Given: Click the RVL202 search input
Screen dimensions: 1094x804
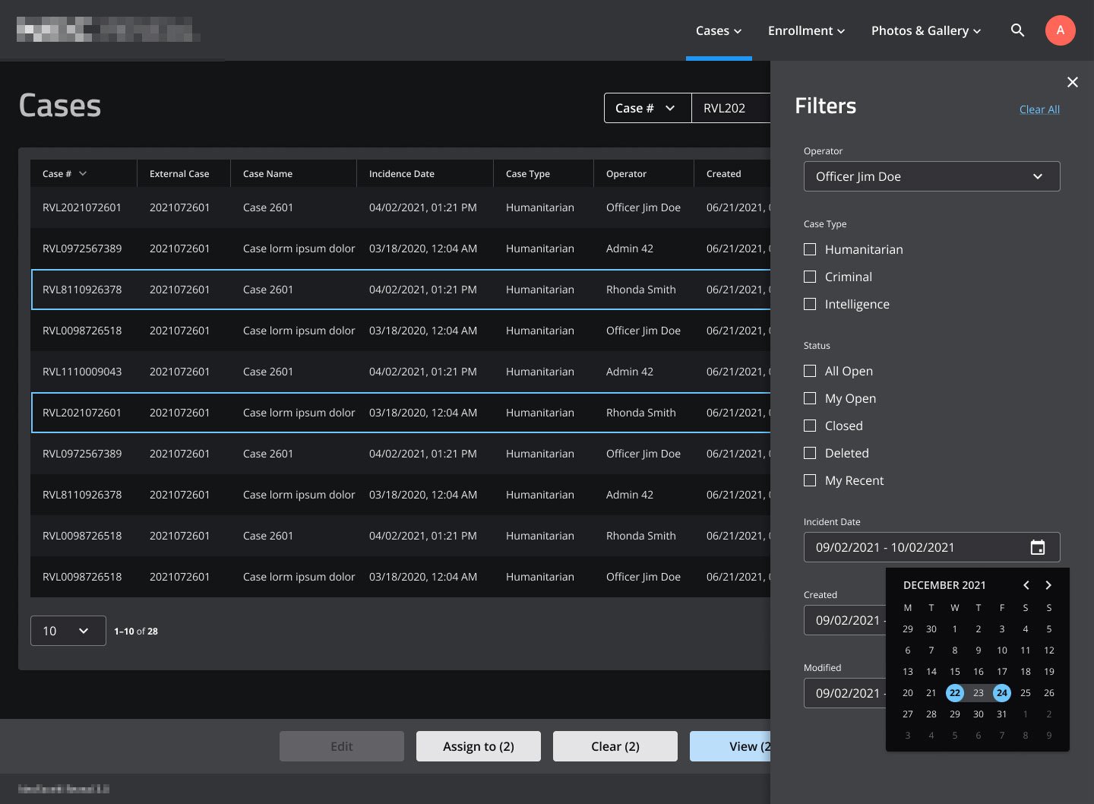Looking at the screenshot, I should [731, 108].
